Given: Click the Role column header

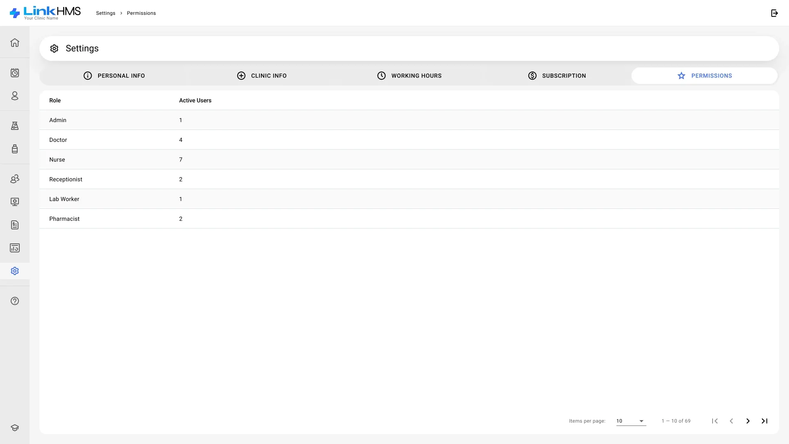Looking at the screenshot, I should 55,100.
